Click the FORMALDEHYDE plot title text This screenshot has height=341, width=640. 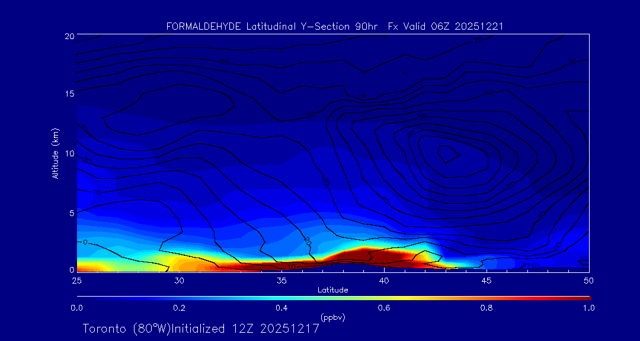(335, 26)
